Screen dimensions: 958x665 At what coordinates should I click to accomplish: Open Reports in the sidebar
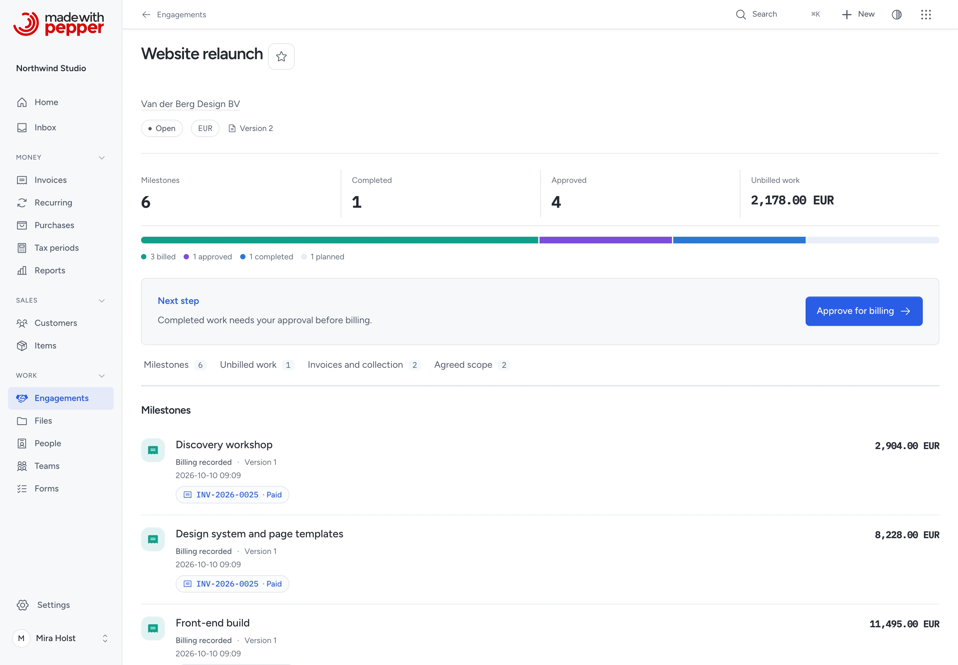pyautogui.click(x=61, y=270)
